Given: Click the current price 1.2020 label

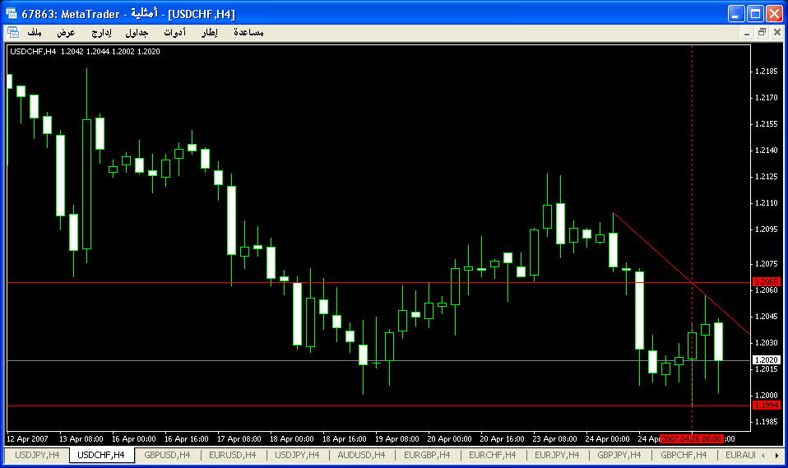Looking at the screenshot, I should click(767, 360).
